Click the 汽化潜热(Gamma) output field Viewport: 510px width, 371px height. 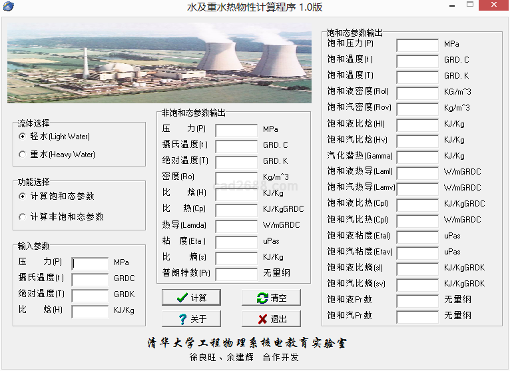click(417, 157)
